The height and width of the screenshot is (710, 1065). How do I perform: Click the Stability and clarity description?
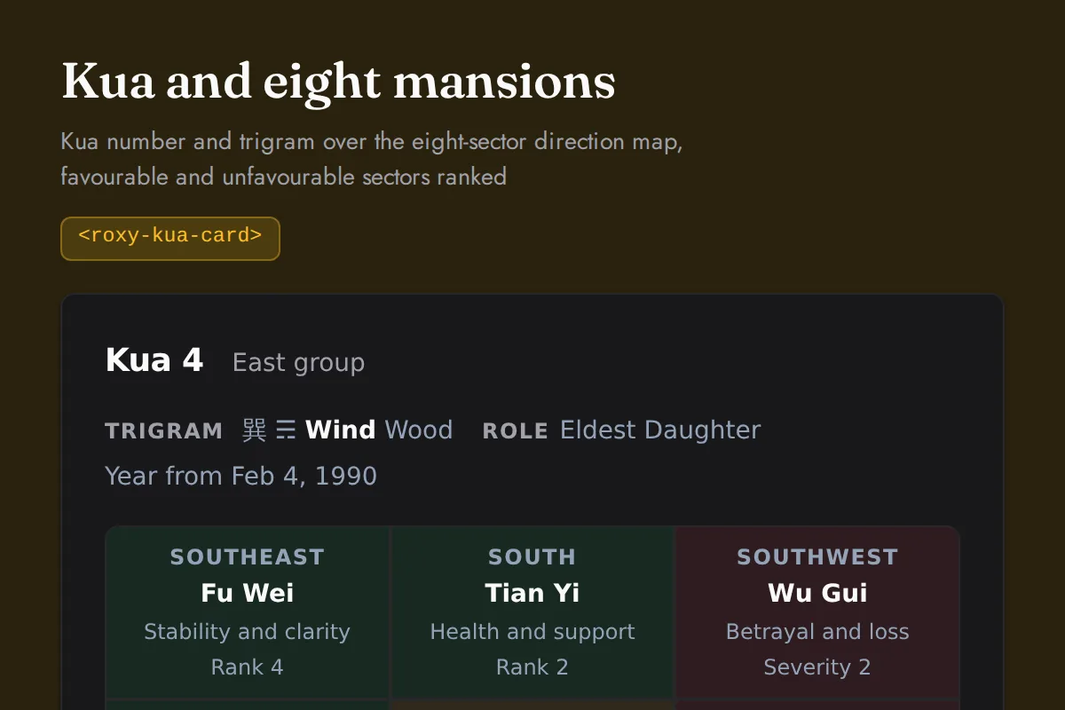click(x=248, y=632)
